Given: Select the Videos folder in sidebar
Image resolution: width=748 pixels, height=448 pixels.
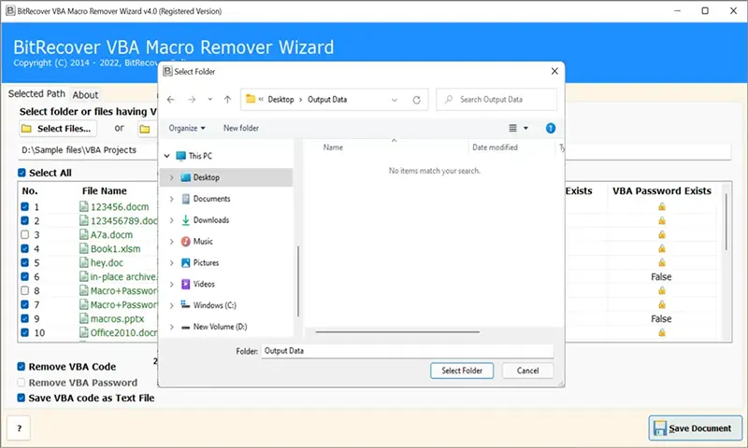Looking at the screenshot, I should click(x=204, y=284).
